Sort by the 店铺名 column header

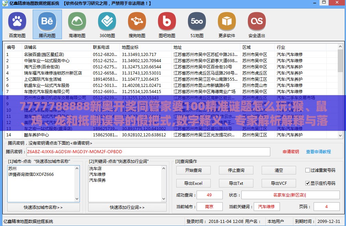coord(56,47)
